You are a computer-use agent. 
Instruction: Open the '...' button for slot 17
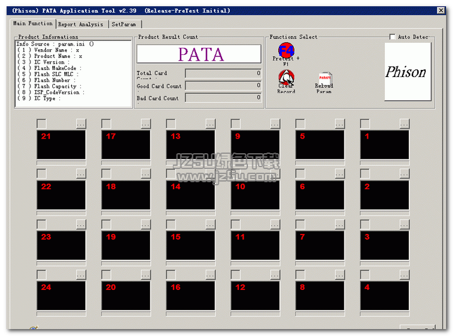tap(146, 124)
